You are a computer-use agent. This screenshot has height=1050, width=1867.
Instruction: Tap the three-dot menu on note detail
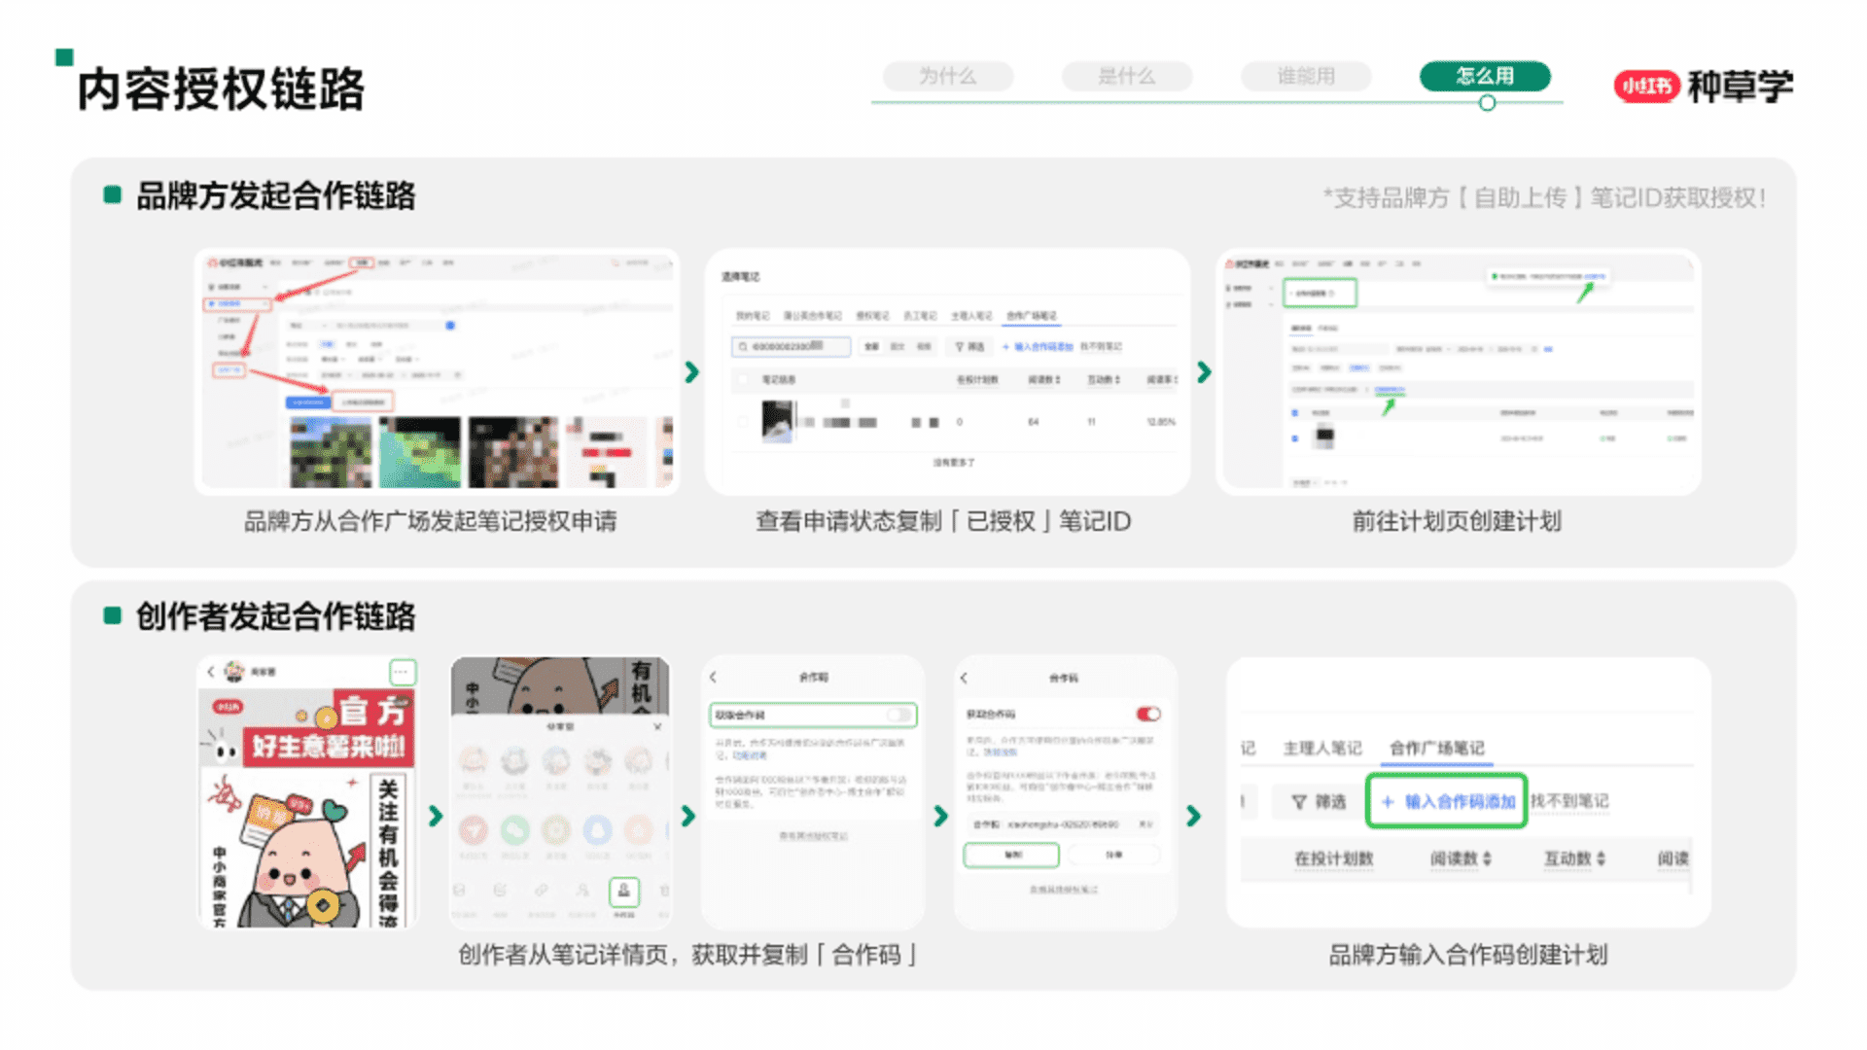point(402,672)
